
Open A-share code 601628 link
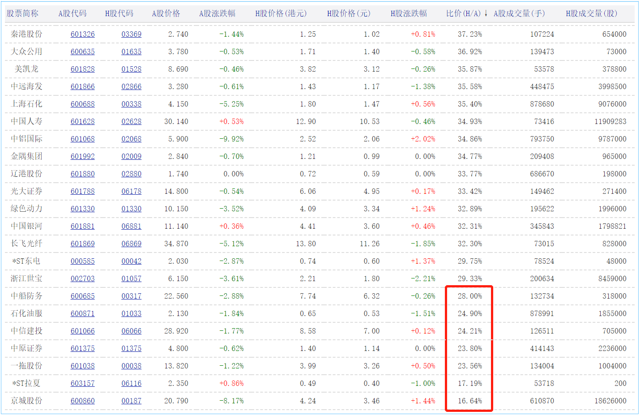pyautogui.click(x=83, y=121)
